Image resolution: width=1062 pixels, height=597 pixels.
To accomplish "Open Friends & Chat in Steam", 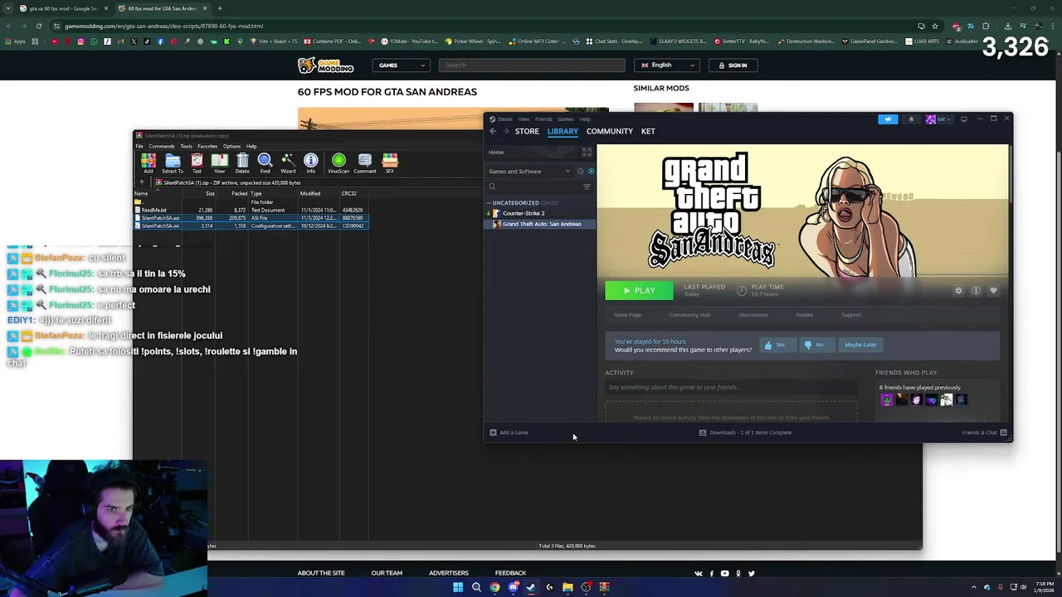I will tap(985, 433).
